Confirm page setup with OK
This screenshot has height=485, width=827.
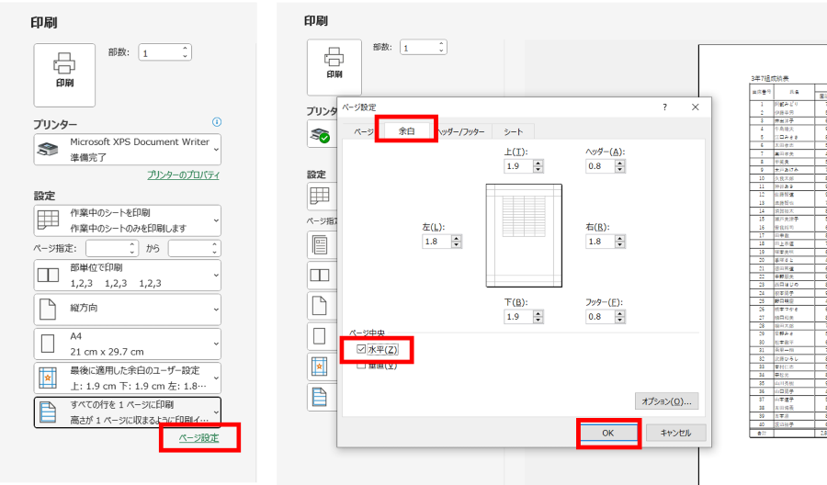(x=608, y=433)
